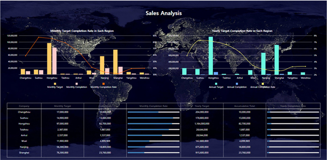Click Hongzhou yearly completion progress bar
The width and height of the screenshot is (327, 160).
(293, 124)
